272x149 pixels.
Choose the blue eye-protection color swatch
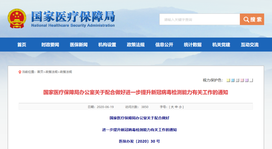pos(233,80)
